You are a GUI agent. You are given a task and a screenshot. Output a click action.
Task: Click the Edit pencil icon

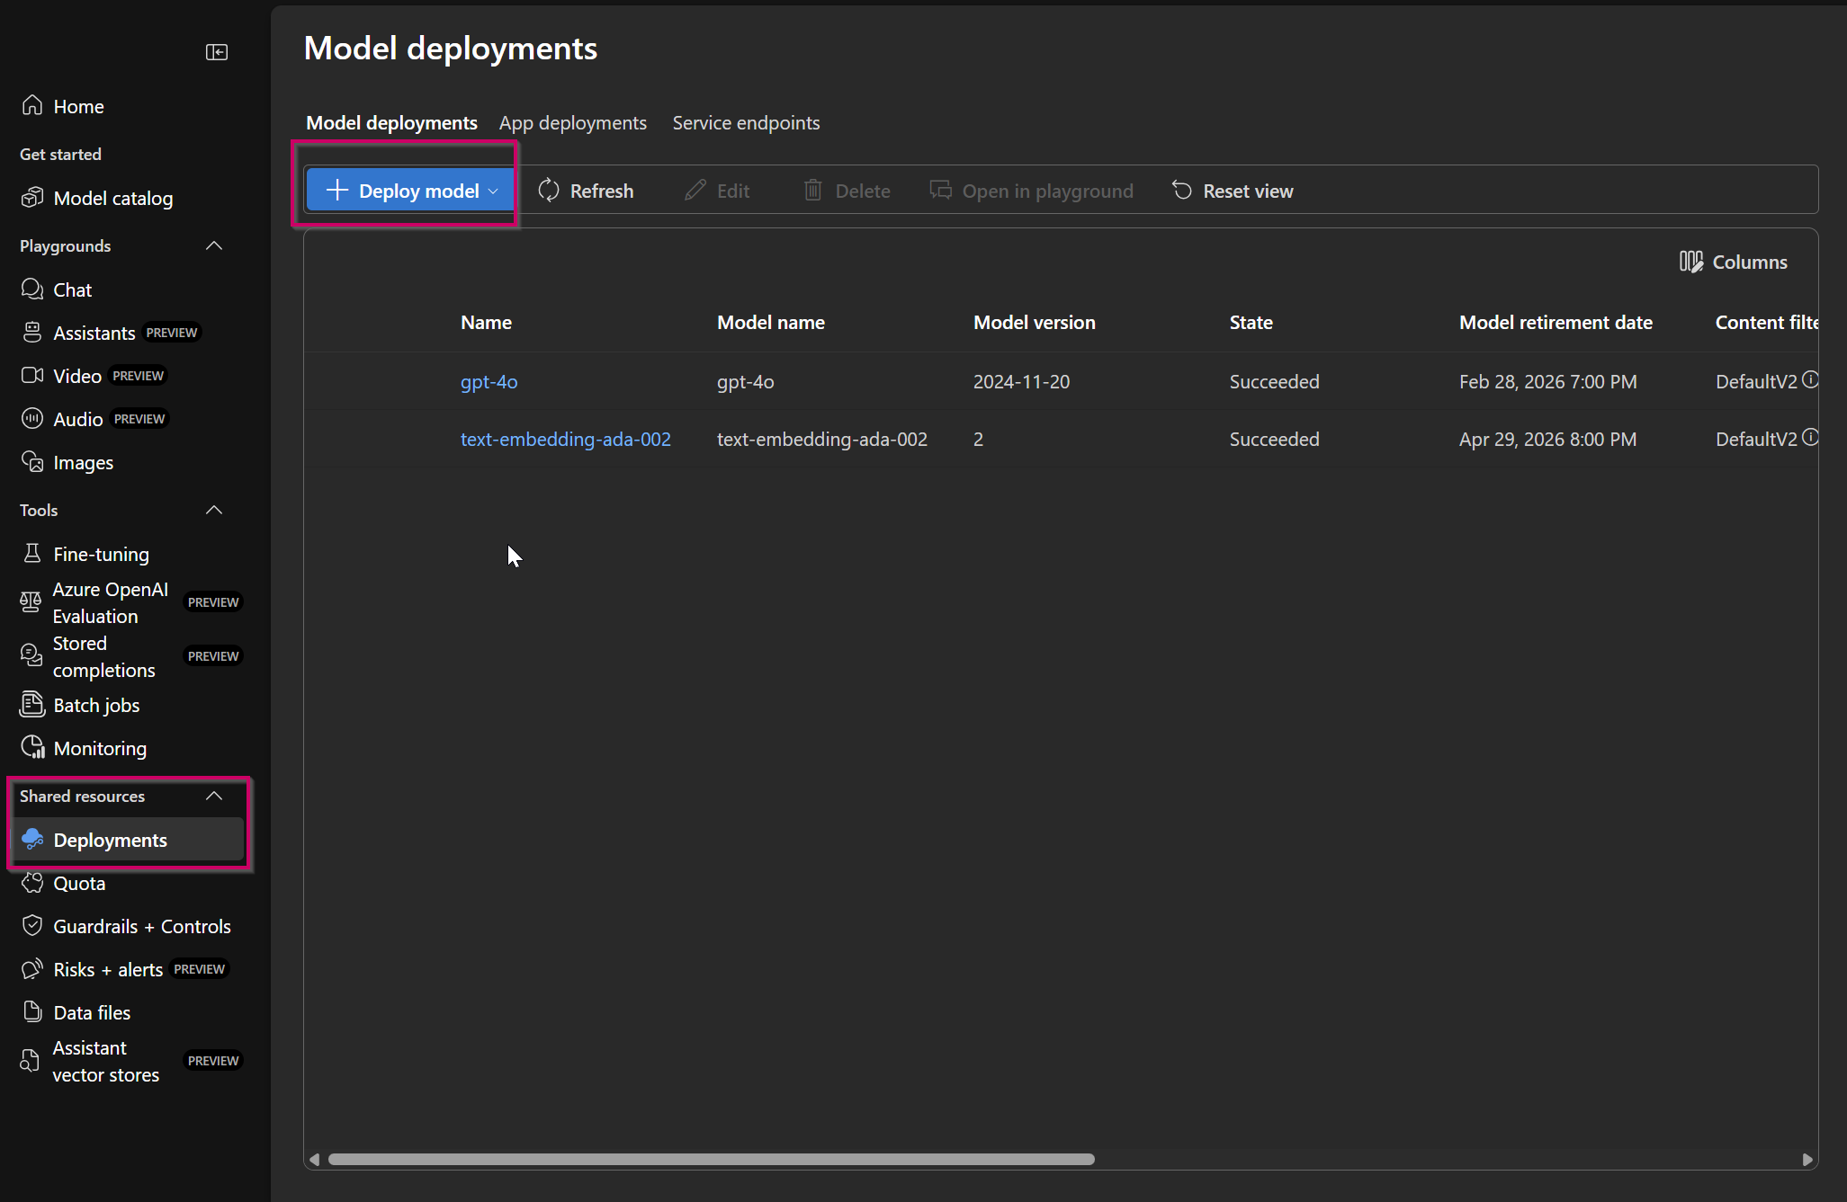click(x=695, y=190)
